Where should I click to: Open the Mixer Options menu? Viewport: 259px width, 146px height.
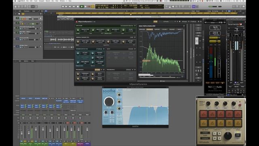point(26,61)
